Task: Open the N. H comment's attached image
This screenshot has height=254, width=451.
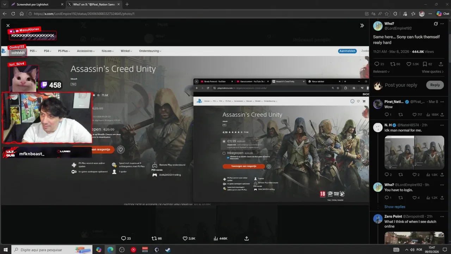Action: coord(414,152)
